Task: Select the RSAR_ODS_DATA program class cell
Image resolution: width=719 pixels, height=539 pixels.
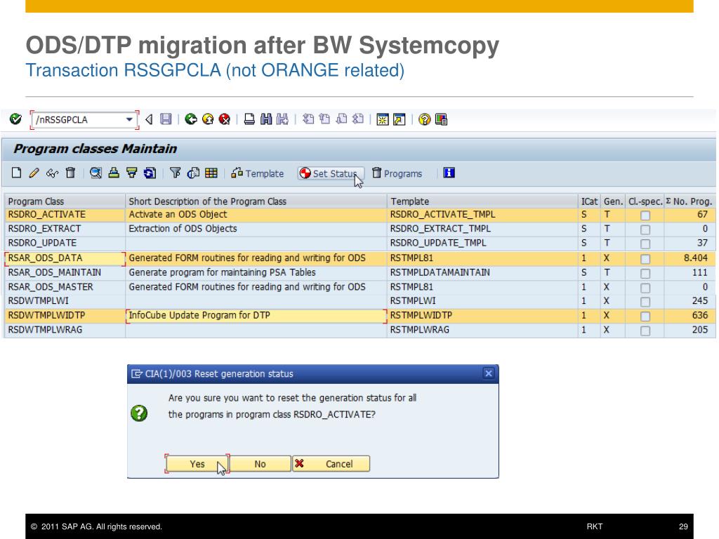Action: (x=65, y=258)
